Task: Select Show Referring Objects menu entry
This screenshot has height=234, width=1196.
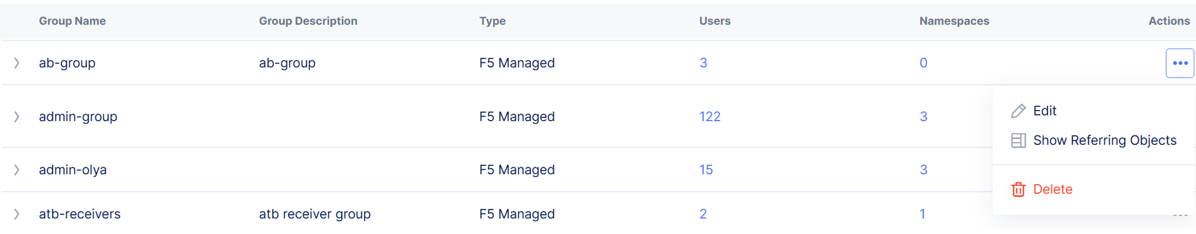Action: pos(1105,141)
